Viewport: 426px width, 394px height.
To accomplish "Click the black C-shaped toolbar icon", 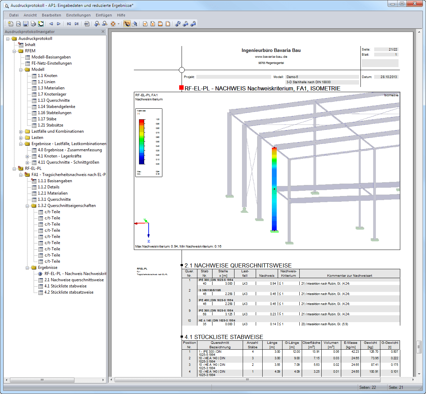I will (41, 24).
